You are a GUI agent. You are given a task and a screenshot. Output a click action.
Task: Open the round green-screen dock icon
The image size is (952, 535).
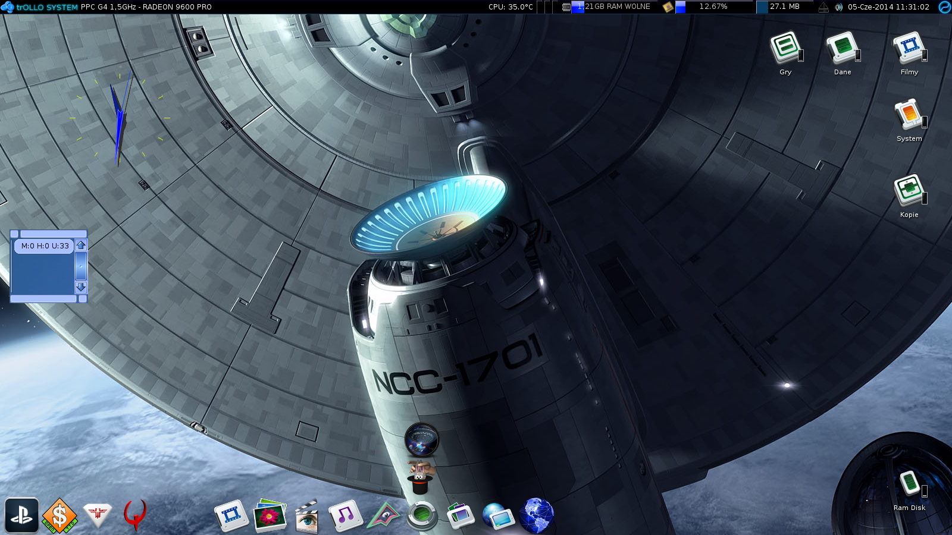422,515
